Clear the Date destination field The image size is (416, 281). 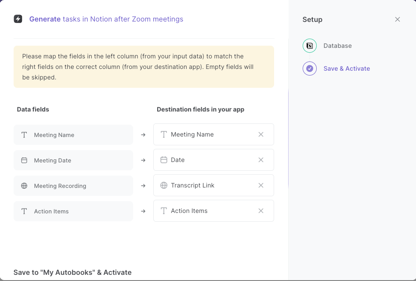[261, 160]
